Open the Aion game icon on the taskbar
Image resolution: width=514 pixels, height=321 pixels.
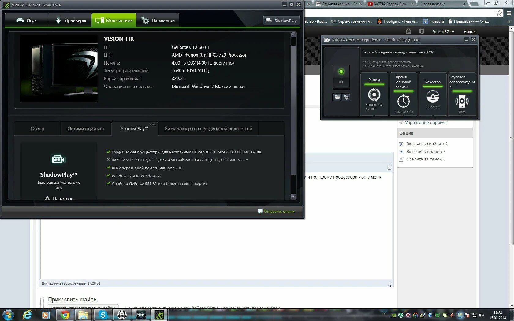tap(141, 315)
